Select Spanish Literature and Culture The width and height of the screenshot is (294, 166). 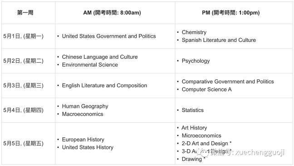[x=219, y=40]
